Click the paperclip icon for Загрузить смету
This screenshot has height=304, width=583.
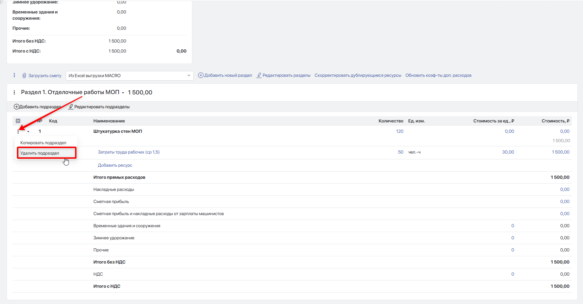(x=24, y=75)
